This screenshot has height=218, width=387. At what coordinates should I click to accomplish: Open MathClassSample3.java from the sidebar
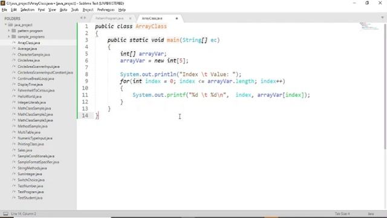point(35,121)
